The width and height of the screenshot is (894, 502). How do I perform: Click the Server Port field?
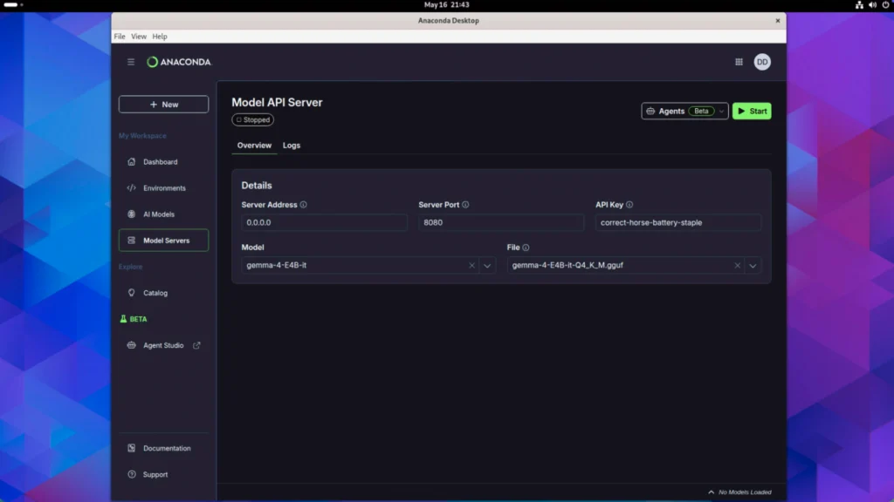coord(501,222)
